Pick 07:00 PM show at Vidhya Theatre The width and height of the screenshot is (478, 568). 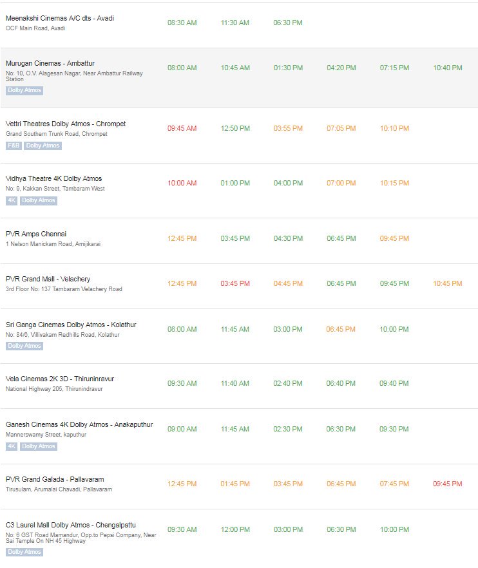coord(341,183)
